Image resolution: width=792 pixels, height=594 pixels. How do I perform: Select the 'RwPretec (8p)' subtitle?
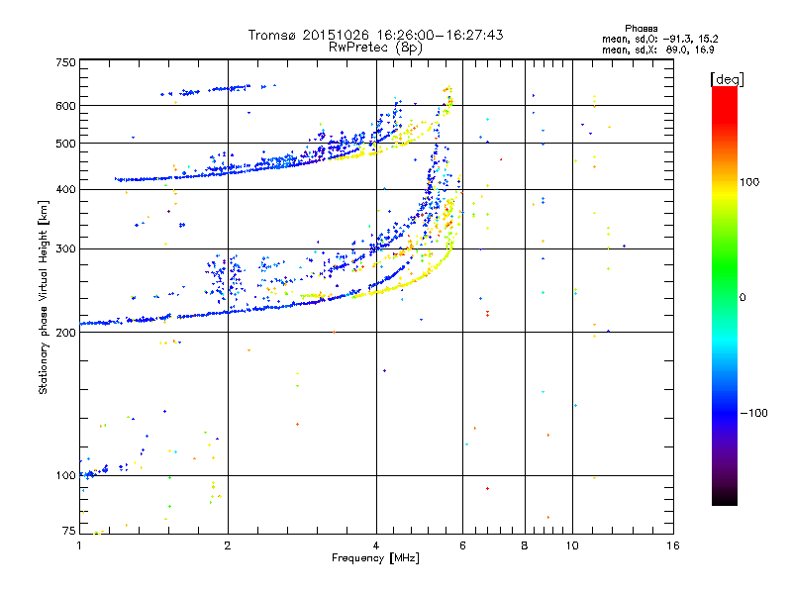pyautogui.click(x=375, y=48)
